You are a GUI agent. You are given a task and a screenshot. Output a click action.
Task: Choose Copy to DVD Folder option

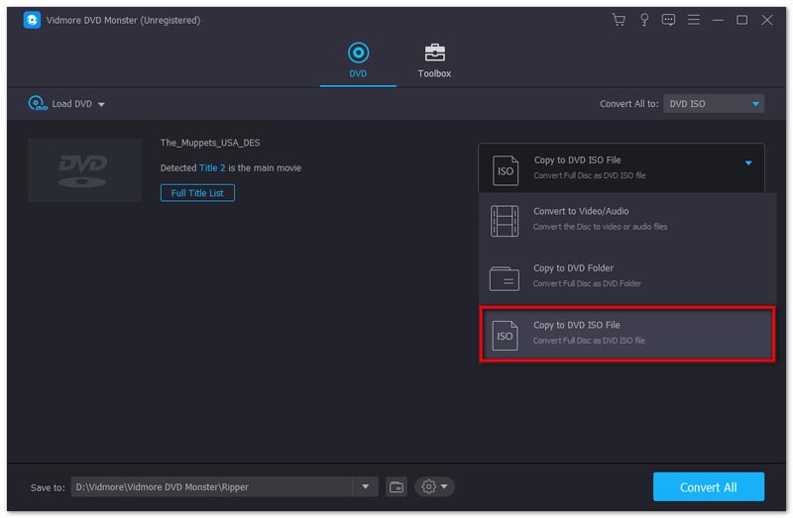[627, 276]
